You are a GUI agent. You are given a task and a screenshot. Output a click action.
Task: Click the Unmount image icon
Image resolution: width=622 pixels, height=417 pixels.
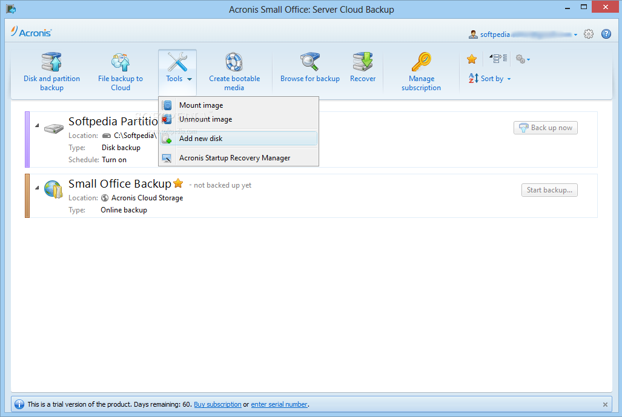coord(167,119)
